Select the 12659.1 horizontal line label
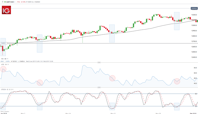The height and width of the screenshot is (114, 198). pos(3,43)
